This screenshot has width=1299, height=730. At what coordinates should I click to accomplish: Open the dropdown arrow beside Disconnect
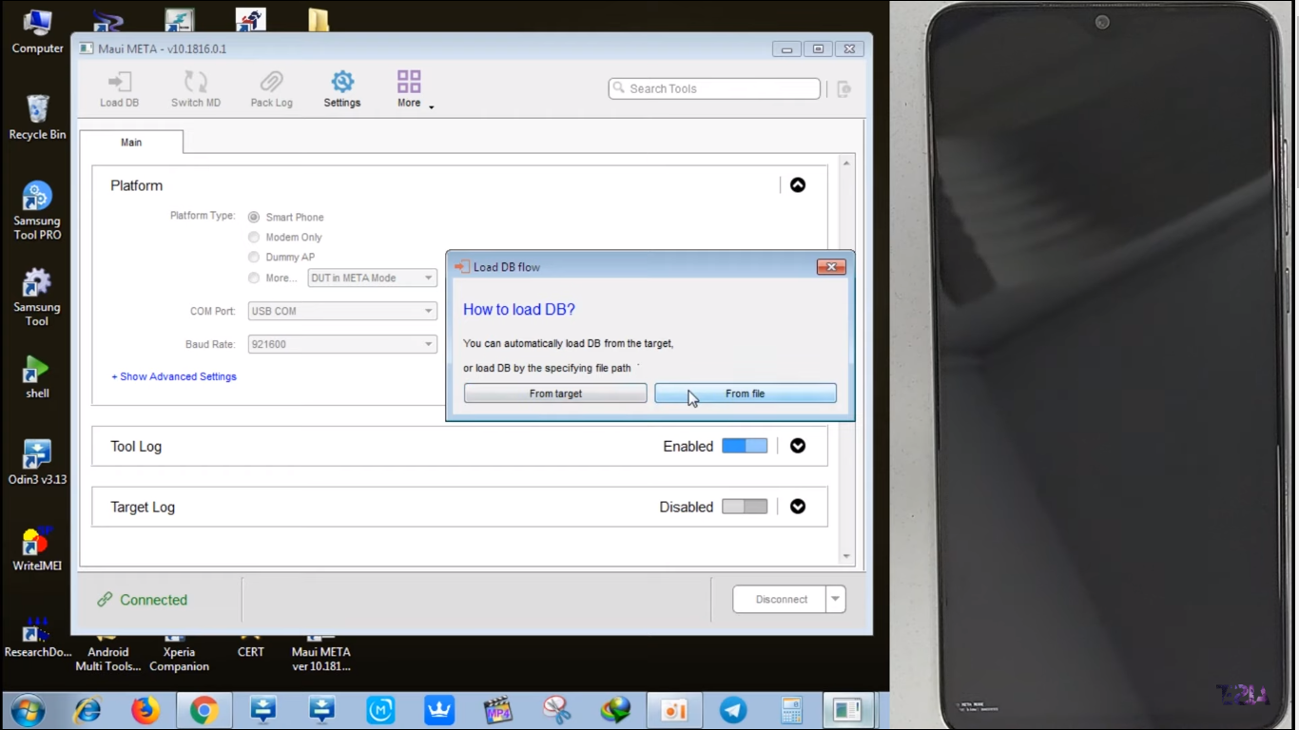pyautogui.click(x=836, y=600)
